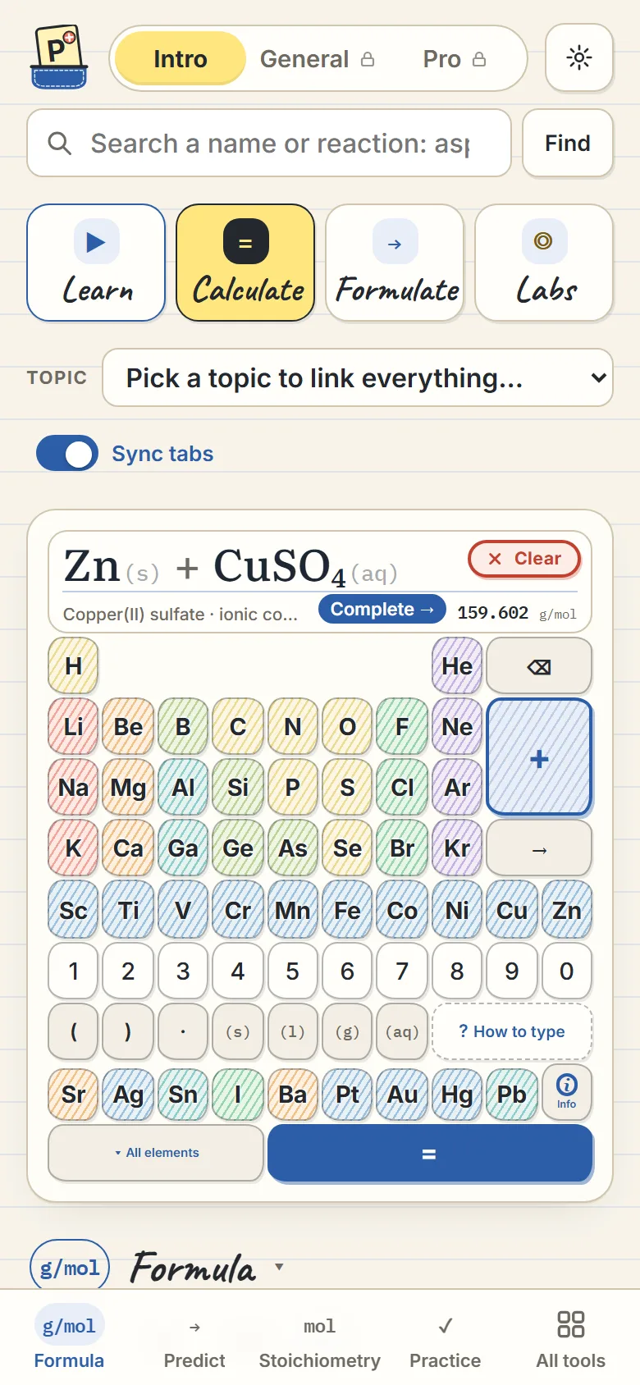Go to the Formula bottom tab
This screenshot has width=640, height=1385.
(69, 1339)
